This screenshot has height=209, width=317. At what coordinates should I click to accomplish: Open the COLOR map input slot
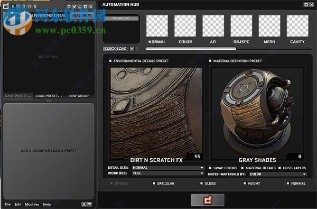click(185, 26)
